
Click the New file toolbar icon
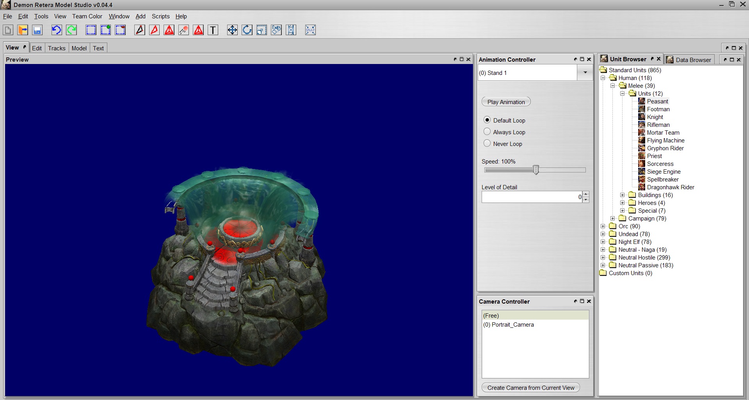8,30
